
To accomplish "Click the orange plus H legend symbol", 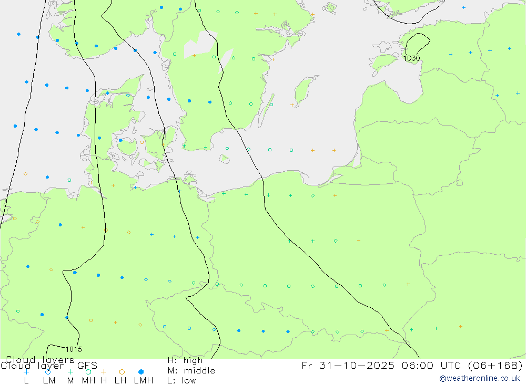I will click(104, 372).
